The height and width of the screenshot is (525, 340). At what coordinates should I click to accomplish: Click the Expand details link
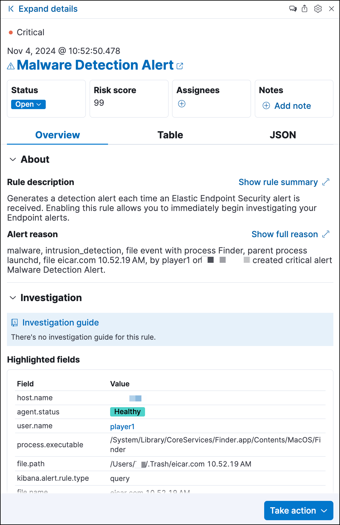tap(48, 9)
